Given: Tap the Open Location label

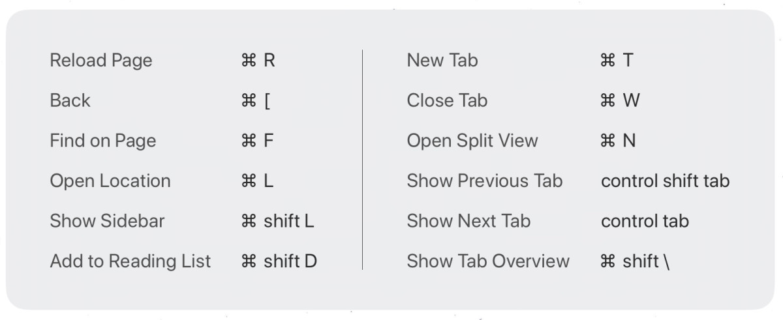Looking at the screenshot, I should pyautogui.click(x=110, y=181).
